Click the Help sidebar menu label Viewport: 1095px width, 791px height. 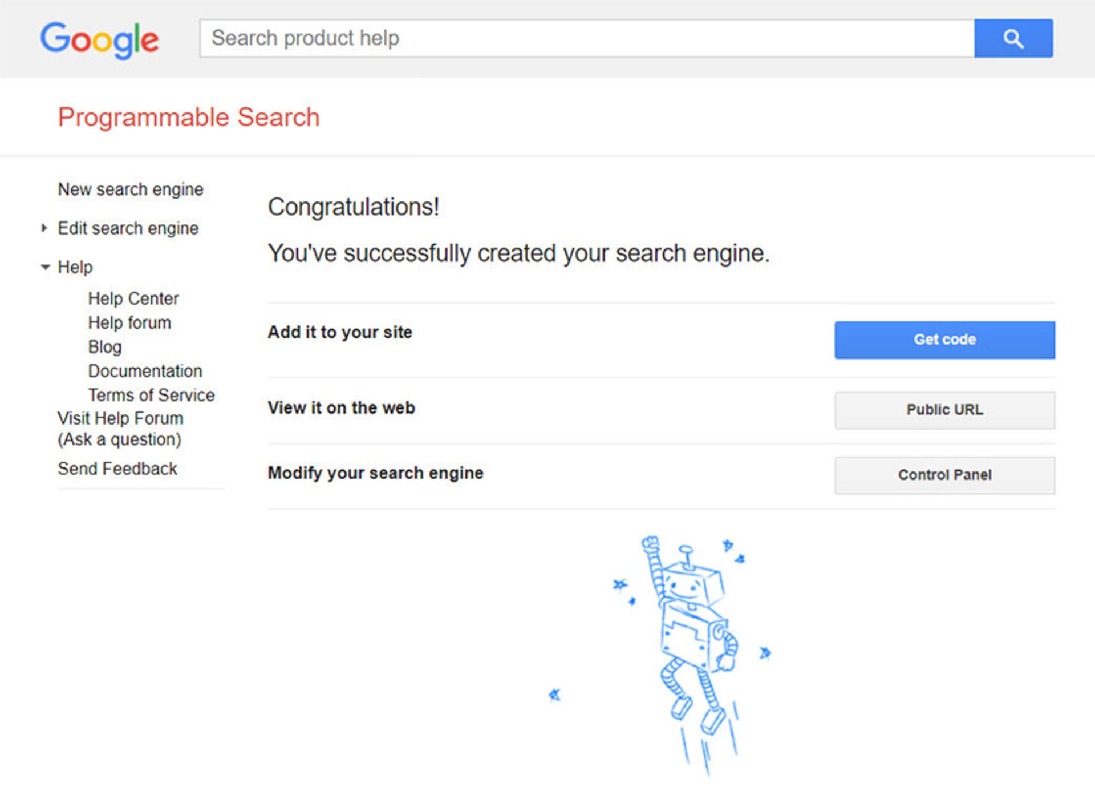coord(75,267)
